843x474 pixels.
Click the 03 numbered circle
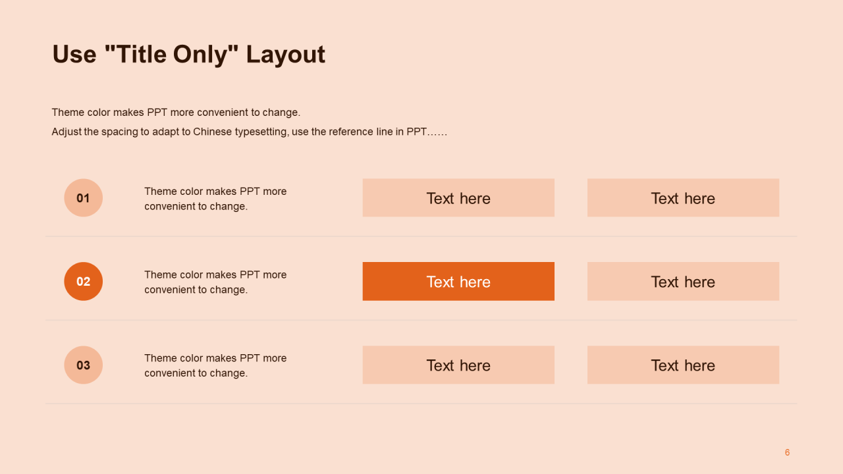83,365
